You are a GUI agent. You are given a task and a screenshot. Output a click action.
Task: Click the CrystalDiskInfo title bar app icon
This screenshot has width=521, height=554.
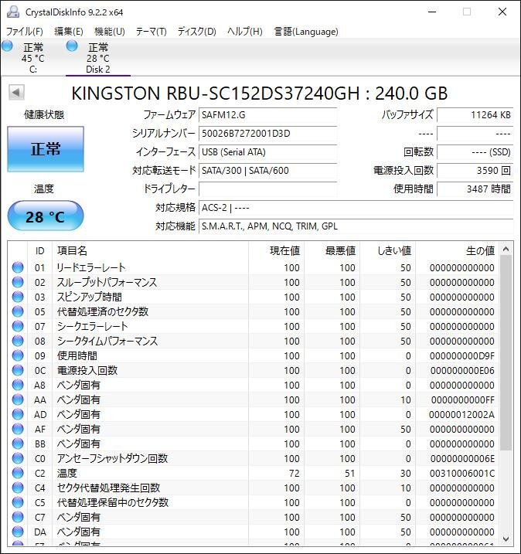click(x=13, y=12)
